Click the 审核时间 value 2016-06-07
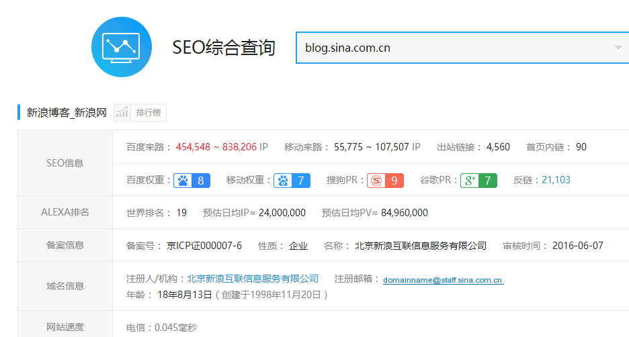 tap(578, 246)
